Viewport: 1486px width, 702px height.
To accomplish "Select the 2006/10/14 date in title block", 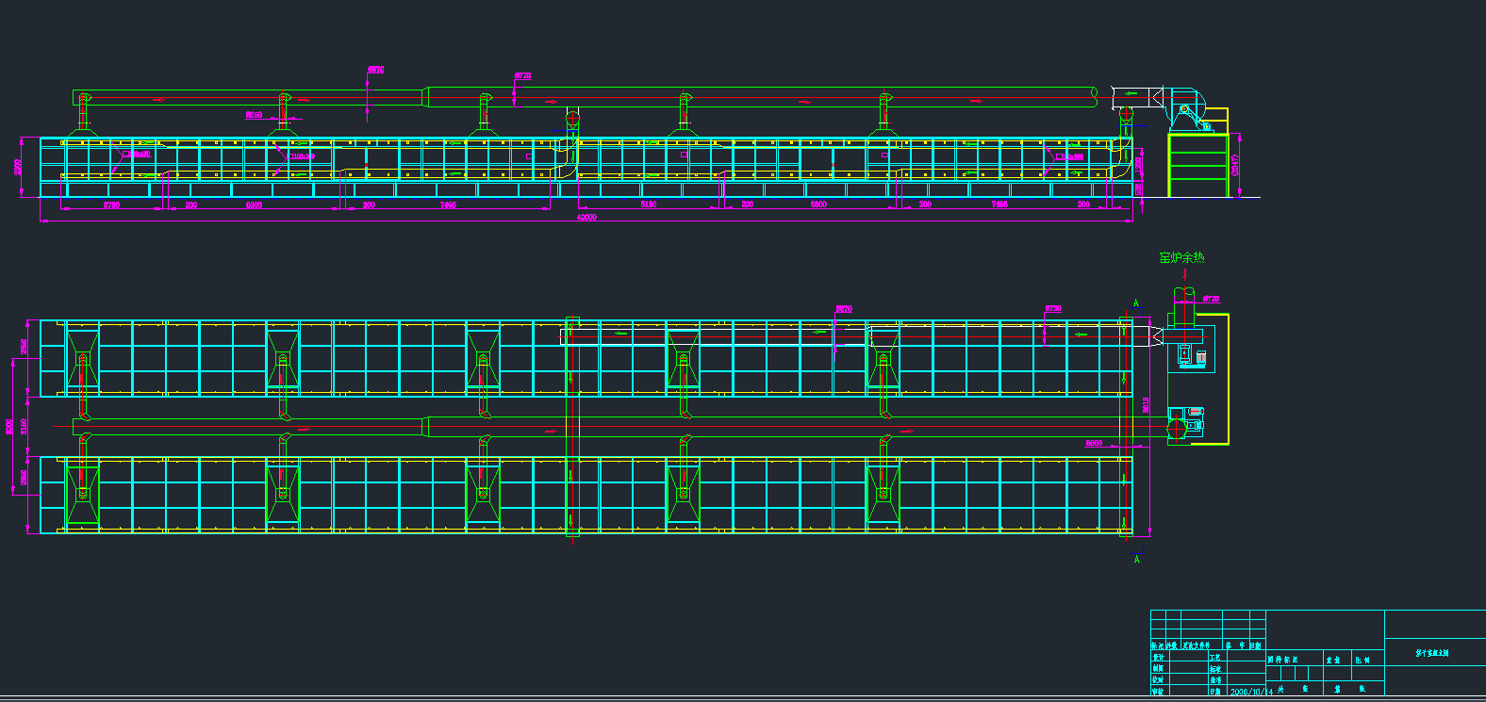I will 1251,692.
